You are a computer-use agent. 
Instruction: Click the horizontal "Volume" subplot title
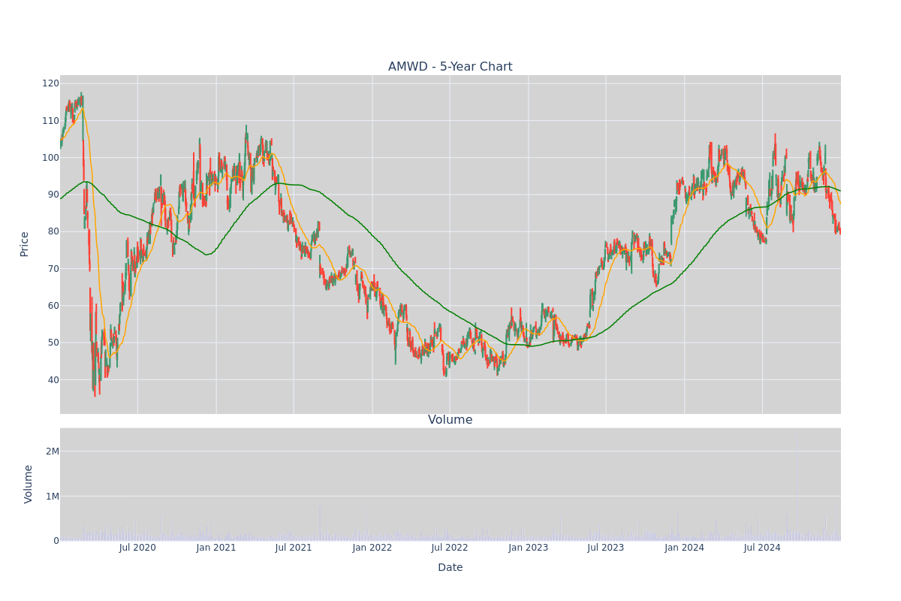(450, 420)
